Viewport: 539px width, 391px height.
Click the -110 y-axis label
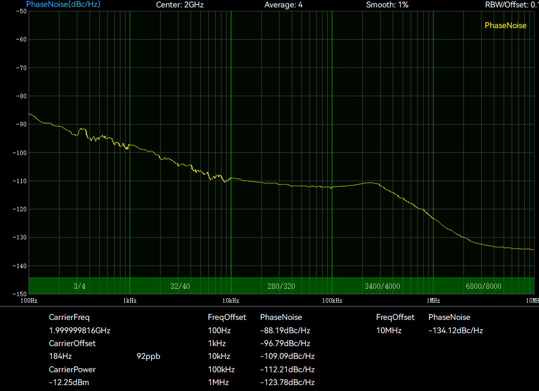point(20,181)
